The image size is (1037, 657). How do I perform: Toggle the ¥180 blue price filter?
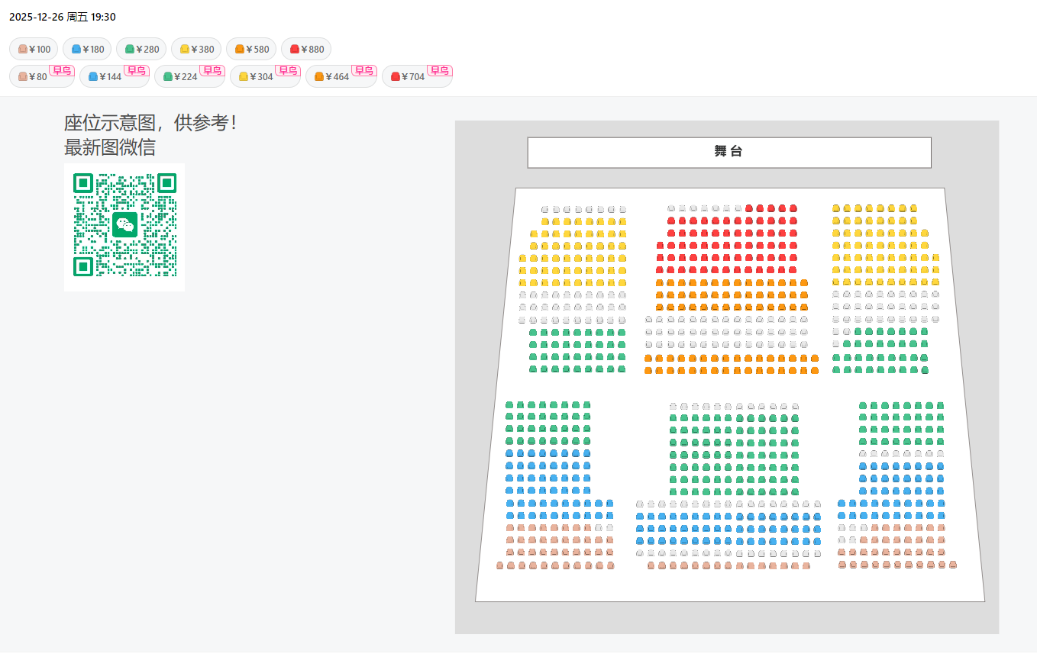pyautogui.click(x=87, y=50)
